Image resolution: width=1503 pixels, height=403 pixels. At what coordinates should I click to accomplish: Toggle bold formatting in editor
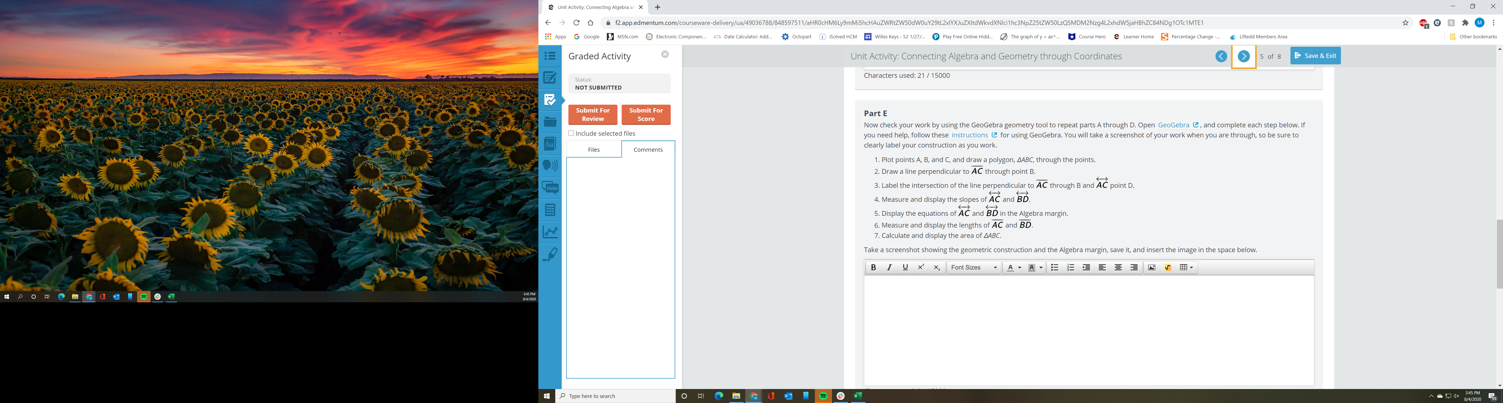click(873, 267)
